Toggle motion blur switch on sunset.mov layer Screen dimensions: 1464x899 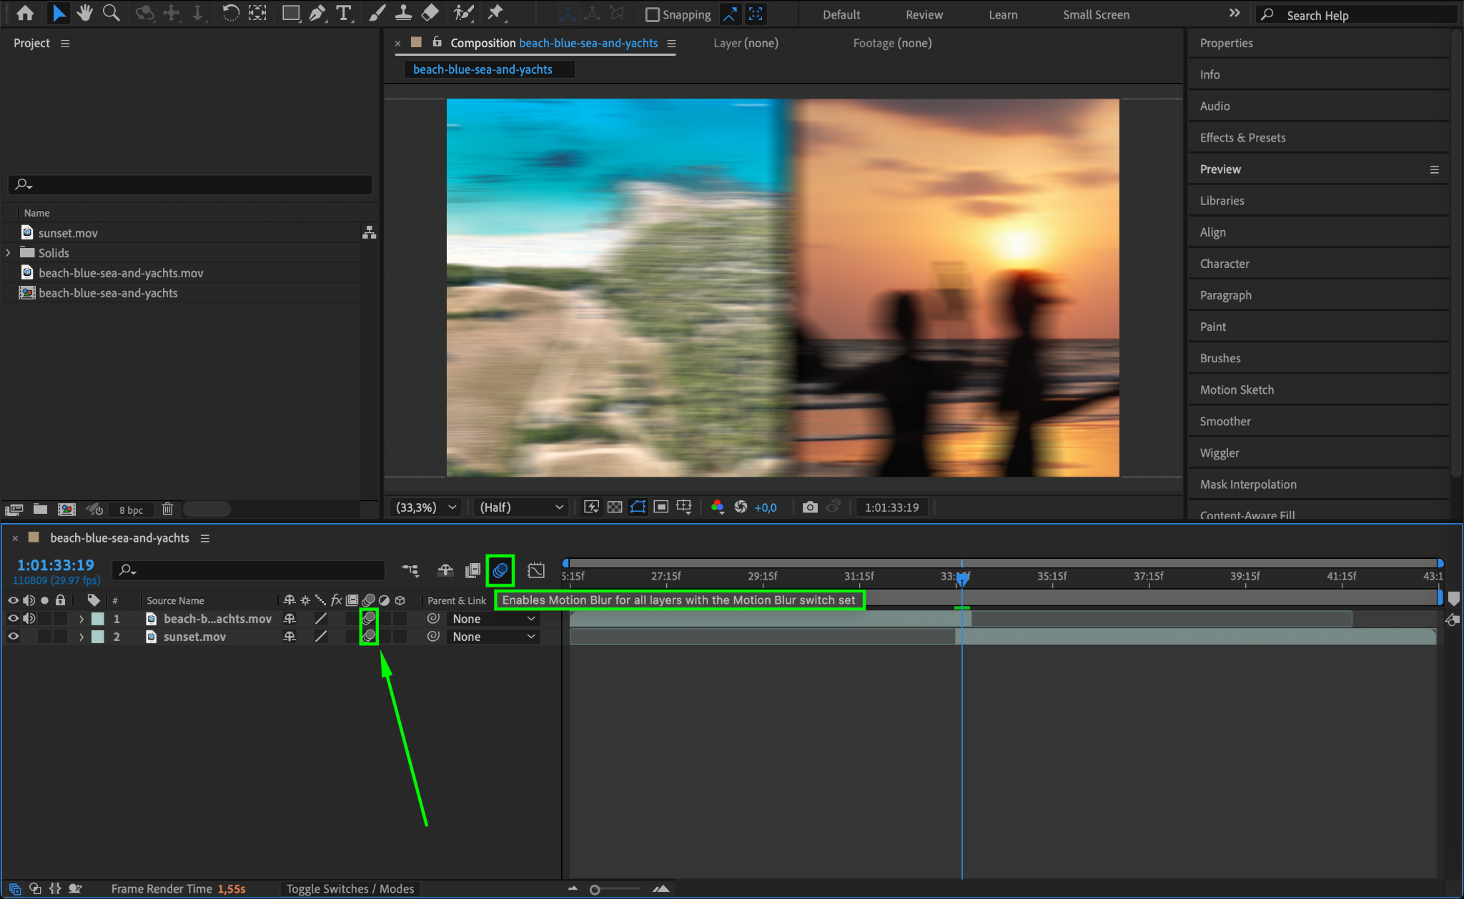[369, 636]
